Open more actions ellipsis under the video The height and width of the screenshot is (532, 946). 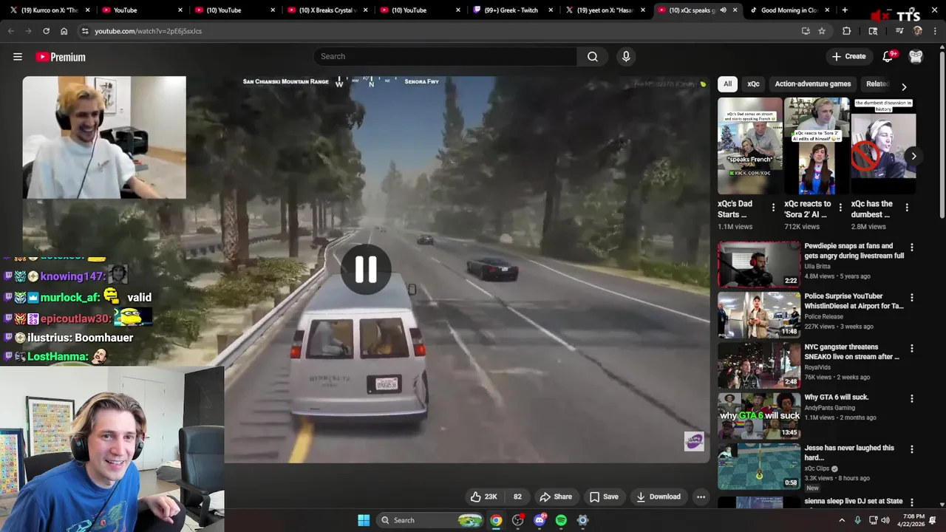[701, 497]
